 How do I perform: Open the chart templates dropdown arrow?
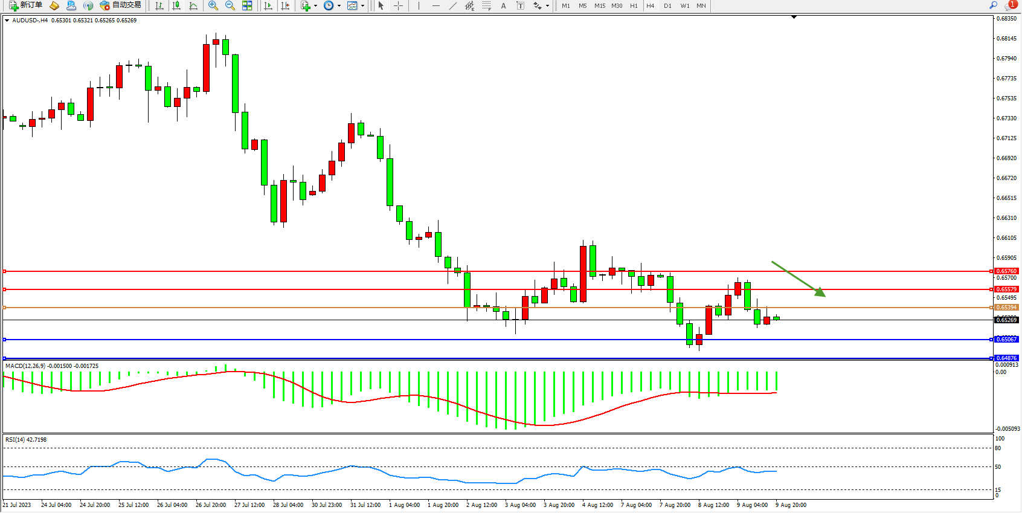(362, 6)
